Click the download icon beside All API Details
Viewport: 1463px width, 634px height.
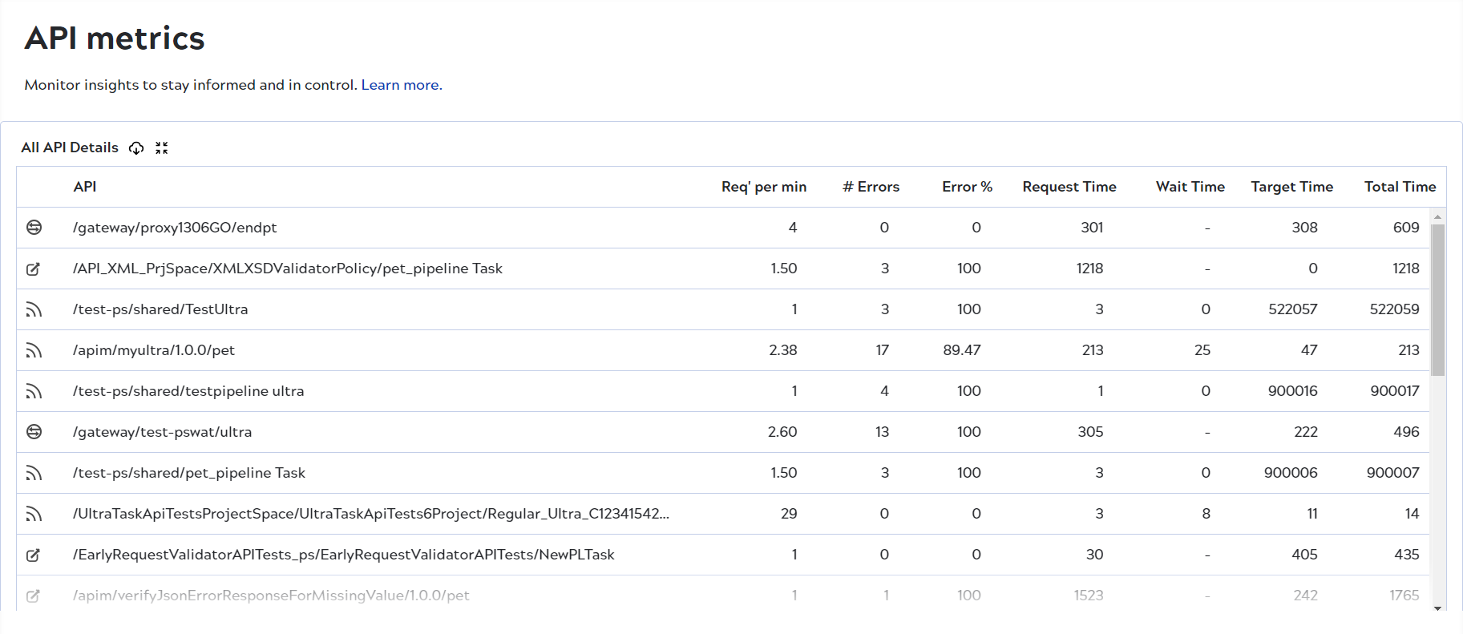click(136, 148)
